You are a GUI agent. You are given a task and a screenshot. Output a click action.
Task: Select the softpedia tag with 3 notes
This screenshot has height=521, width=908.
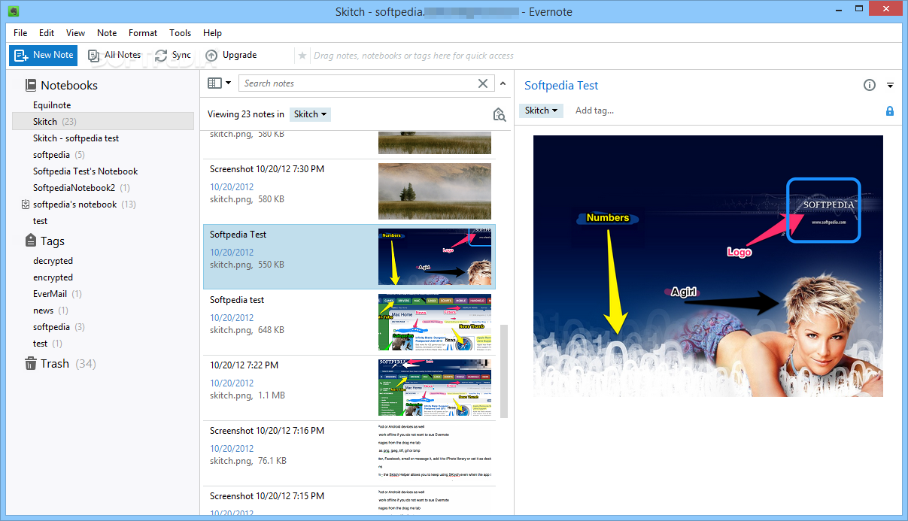(59, 327)
